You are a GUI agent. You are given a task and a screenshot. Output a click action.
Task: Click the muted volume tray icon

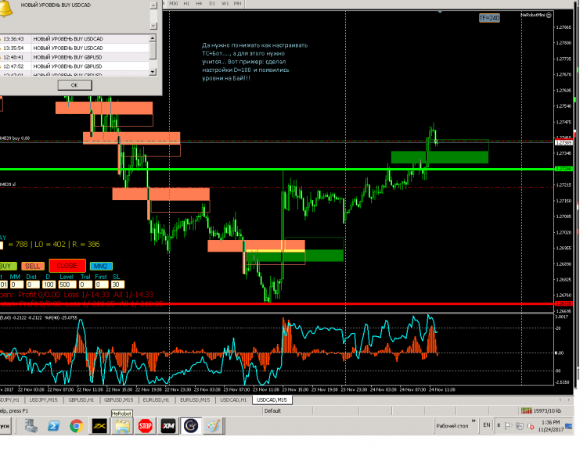click(531, 425)
